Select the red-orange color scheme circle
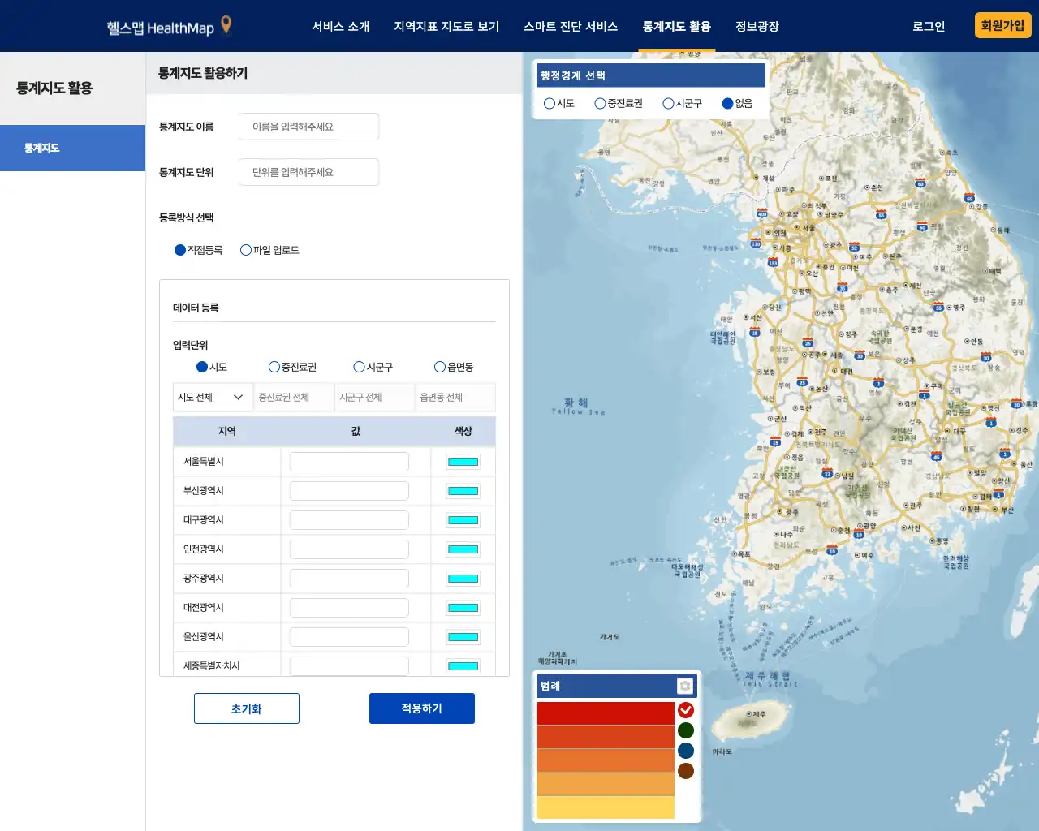This screenshot has width=1039, height=831. point(686,710)
